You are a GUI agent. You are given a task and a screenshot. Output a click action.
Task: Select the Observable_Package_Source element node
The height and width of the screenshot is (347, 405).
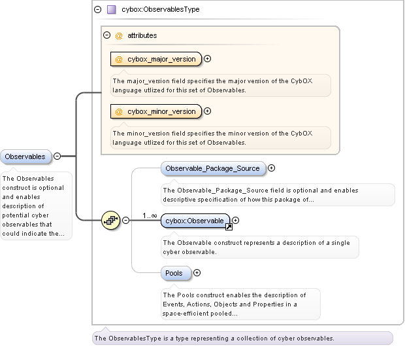(x=213, y=168)
